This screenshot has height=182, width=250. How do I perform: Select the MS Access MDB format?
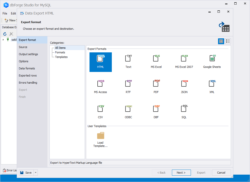pyautogui.click(x=100, y=87)
